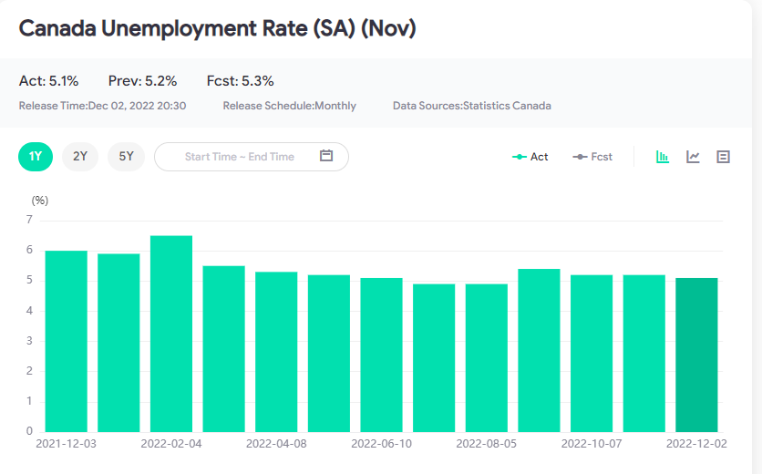Image resolution: width=762 pixels, height=474 pixels.
Task: Select the 2Y time range
Action: coord(80,156)
